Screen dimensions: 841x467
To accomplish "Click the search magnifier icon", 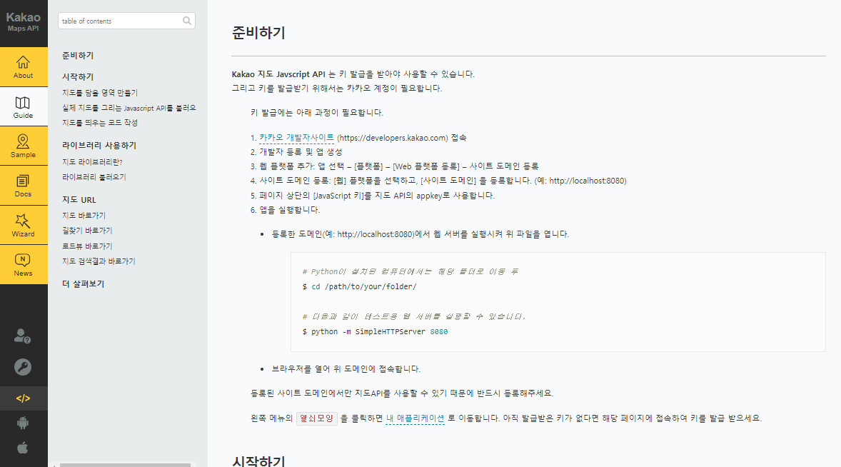I will [186, 21].
